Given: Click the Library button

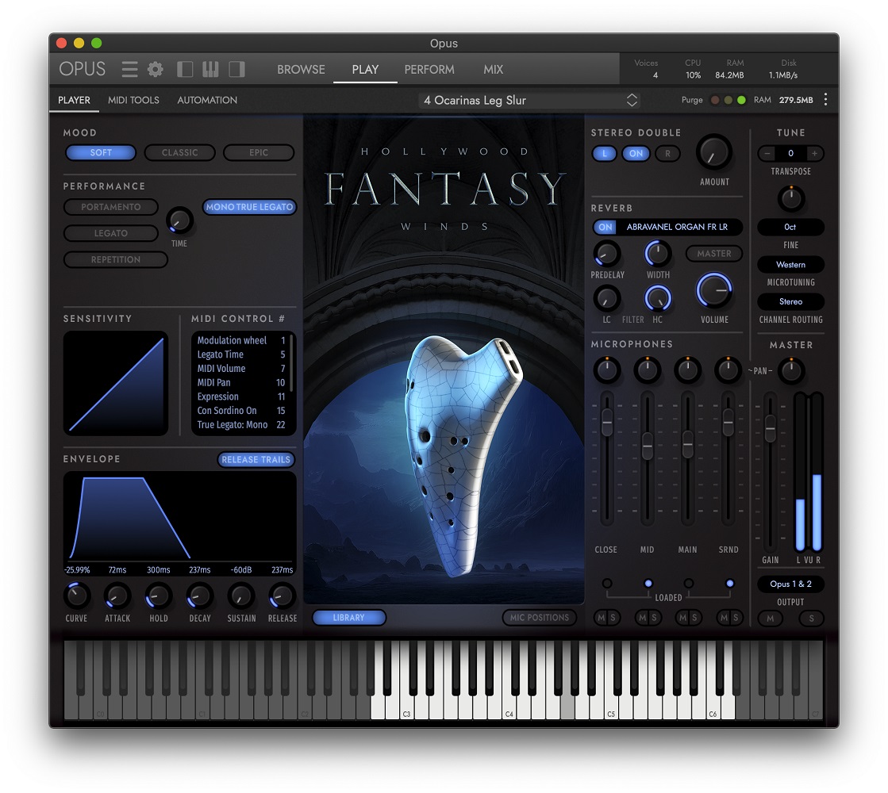Looking at the screenshot, I should (x=349, y=618).
